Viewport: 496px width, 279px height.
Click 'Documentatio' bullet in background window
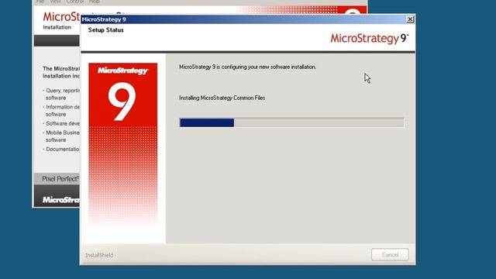pyautogui.click(x=61, y=149)
